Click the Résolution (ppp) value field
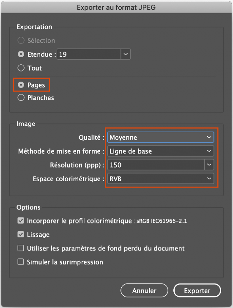This screenshot has width=233, height=308. (x=156, y=165)
